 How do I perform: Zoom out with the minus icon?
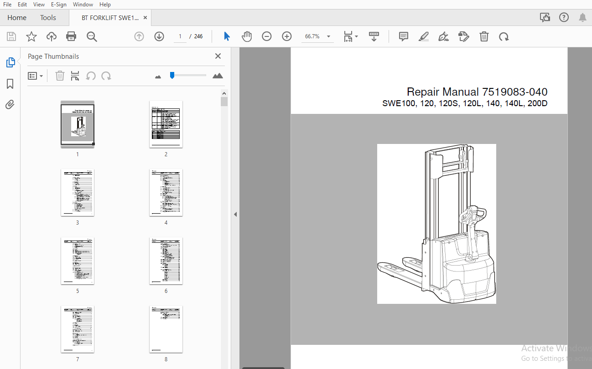(x=267, y=36)
